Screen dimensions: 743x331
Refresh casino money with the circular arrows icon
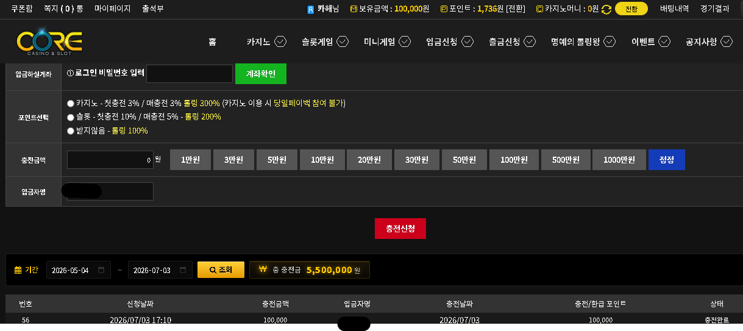tap(606, 9)
